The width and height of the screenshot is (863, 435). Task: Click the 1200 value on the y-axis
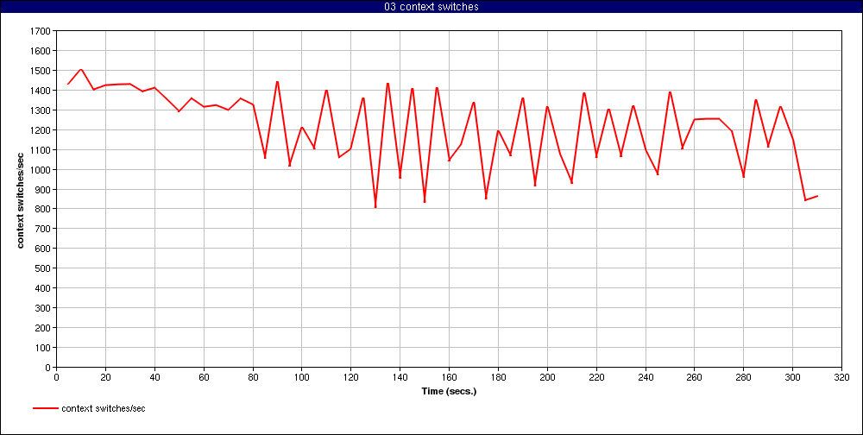pos(41,130)
